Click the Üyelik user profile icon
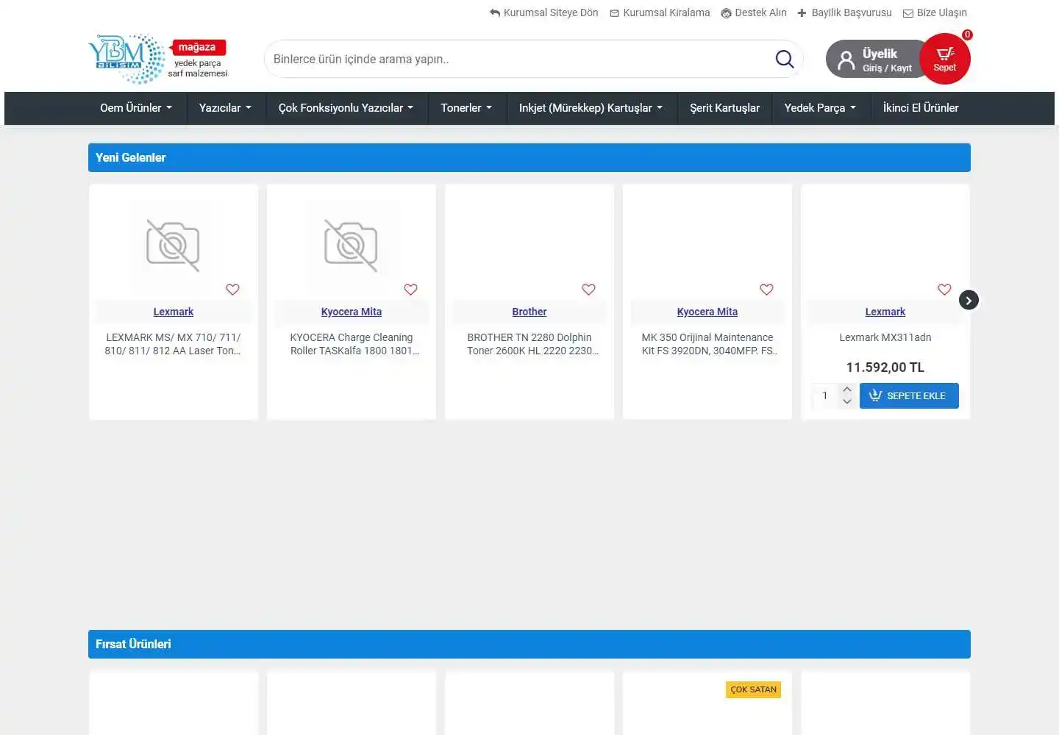The height and width of the screenshot is (735, 1059). 846,59
